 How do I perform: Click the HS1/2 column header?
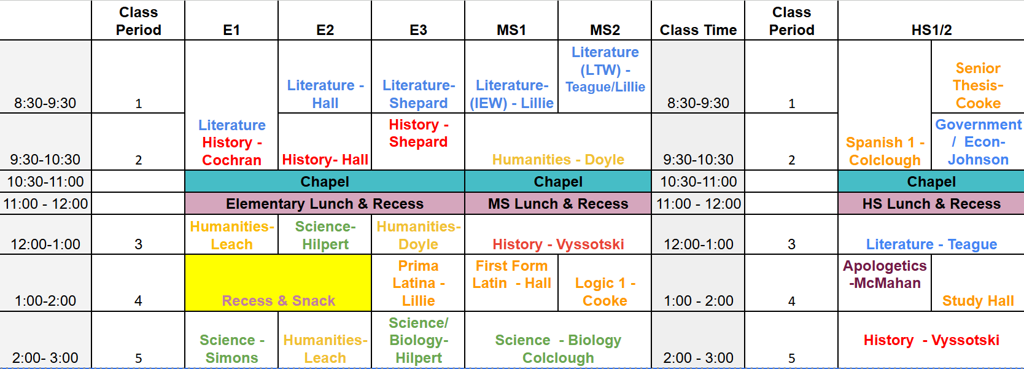pyautogui.click(x=931, y=20)
